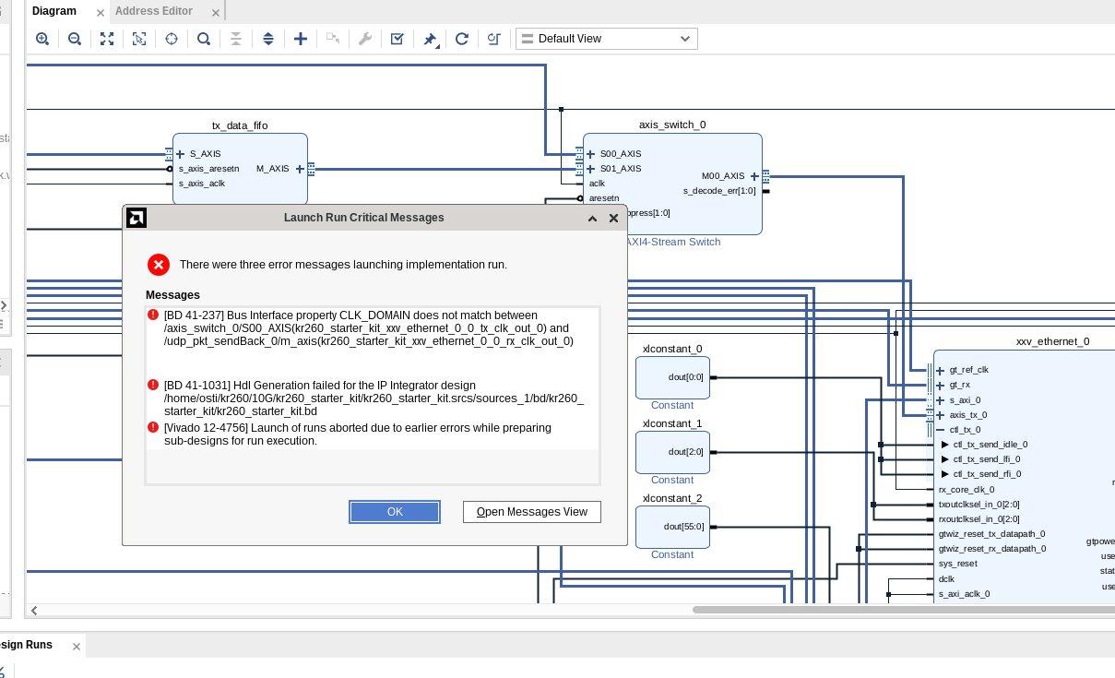Select the Diagram tab
Viewport: 1115px width, 678px height.
click(x=53, y=11)
